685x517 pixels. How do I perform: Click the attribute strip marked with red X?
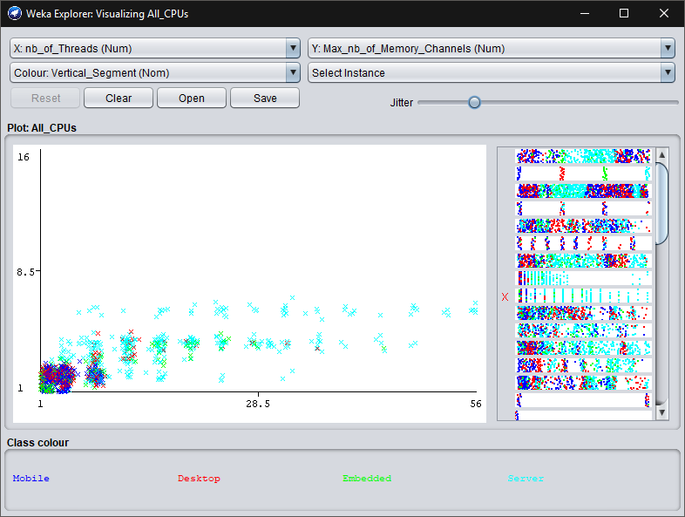tap(583, 296)
